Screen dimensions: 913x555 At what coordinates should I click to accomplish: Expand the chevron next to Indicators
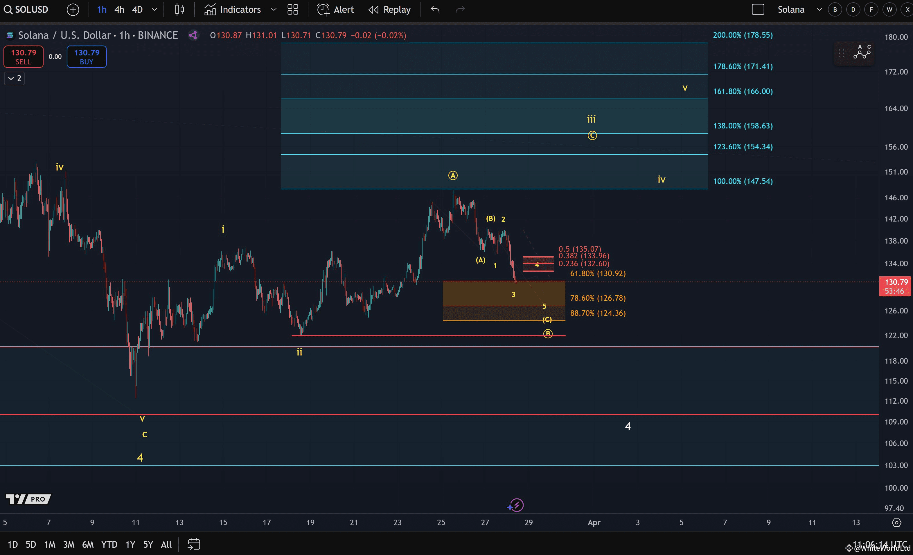coord(274,10)
